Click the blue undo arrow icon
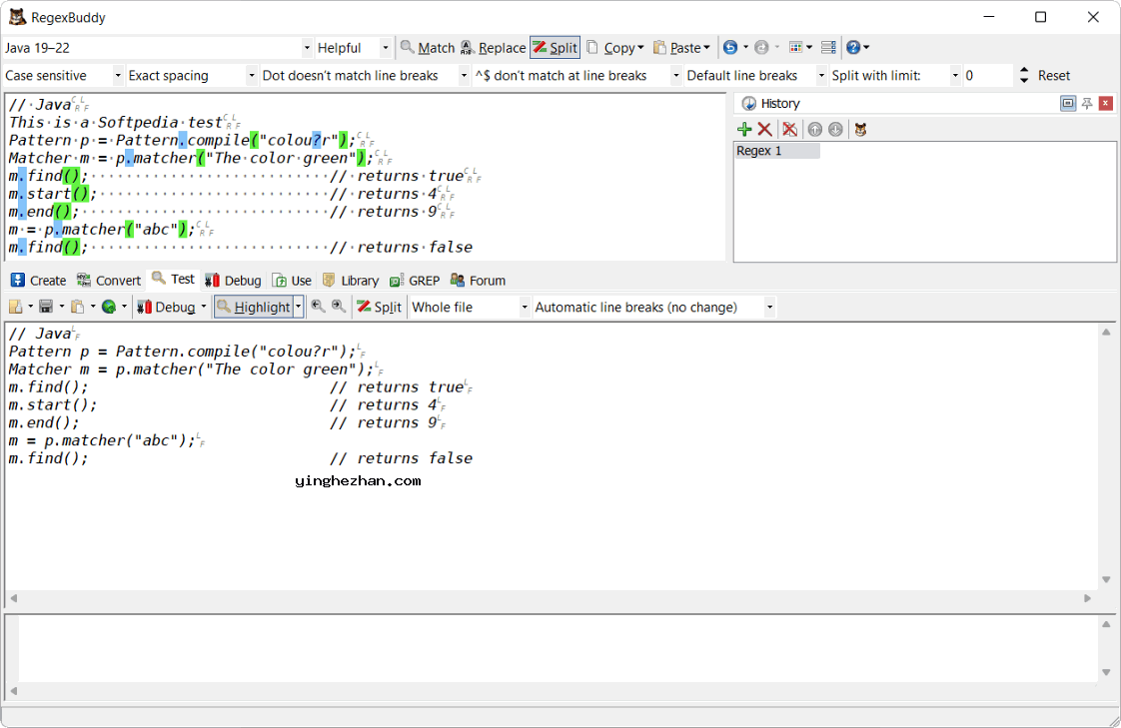 click(x=730, y=47)
